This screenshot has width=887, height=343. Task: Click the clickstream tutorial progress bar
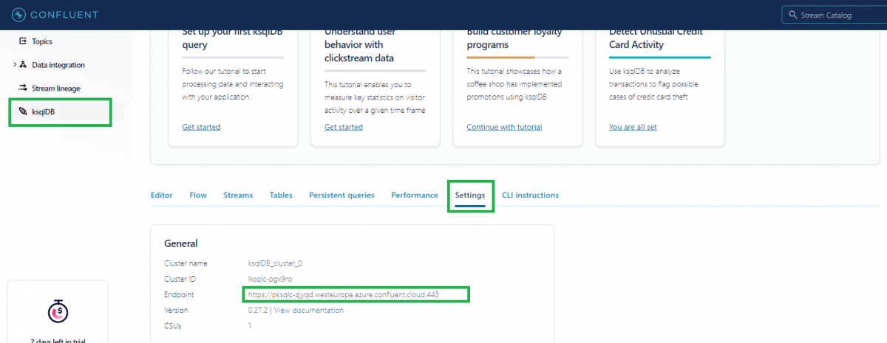tap(375, 71)
